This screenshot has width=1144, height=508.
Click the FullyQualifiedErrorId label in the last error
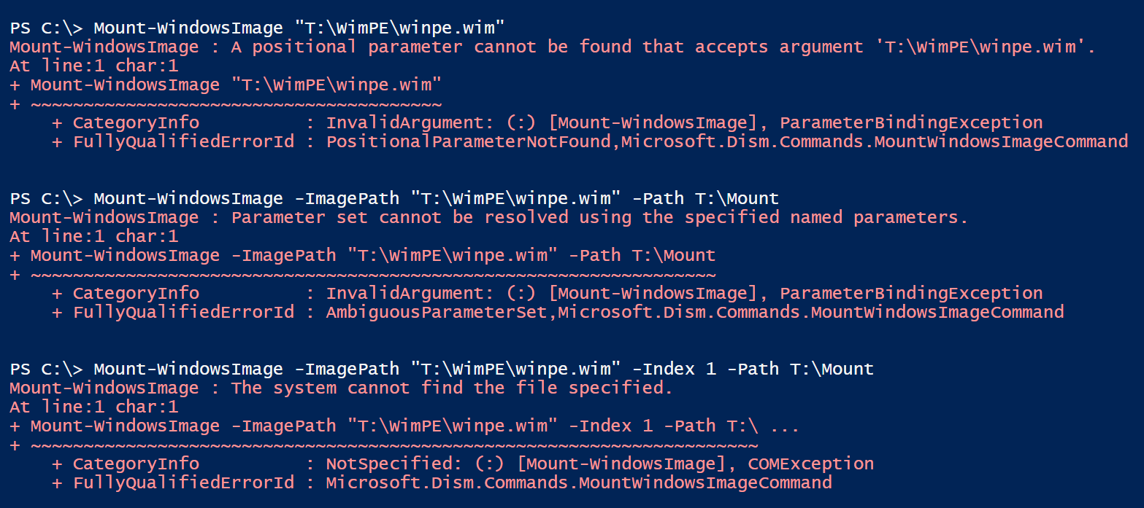pyautogui.click(x=183, y=482)
